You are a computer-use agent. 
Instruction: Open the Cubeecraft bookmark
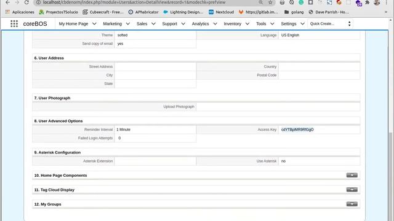(x=103, y=12)
